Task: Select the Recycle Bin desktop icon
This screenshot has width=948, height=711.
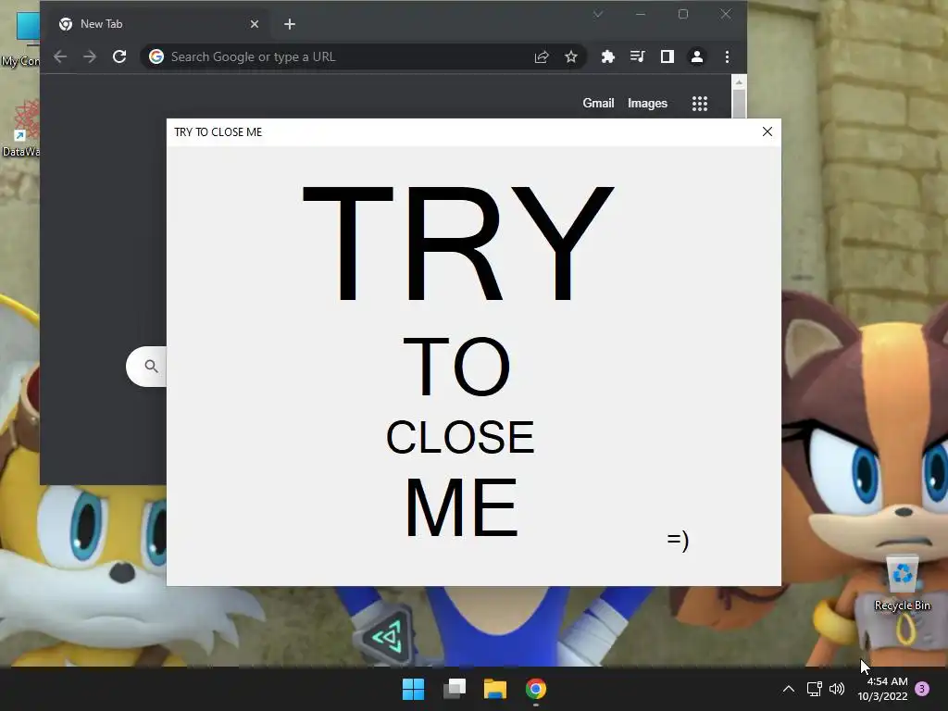Action: 902,583
